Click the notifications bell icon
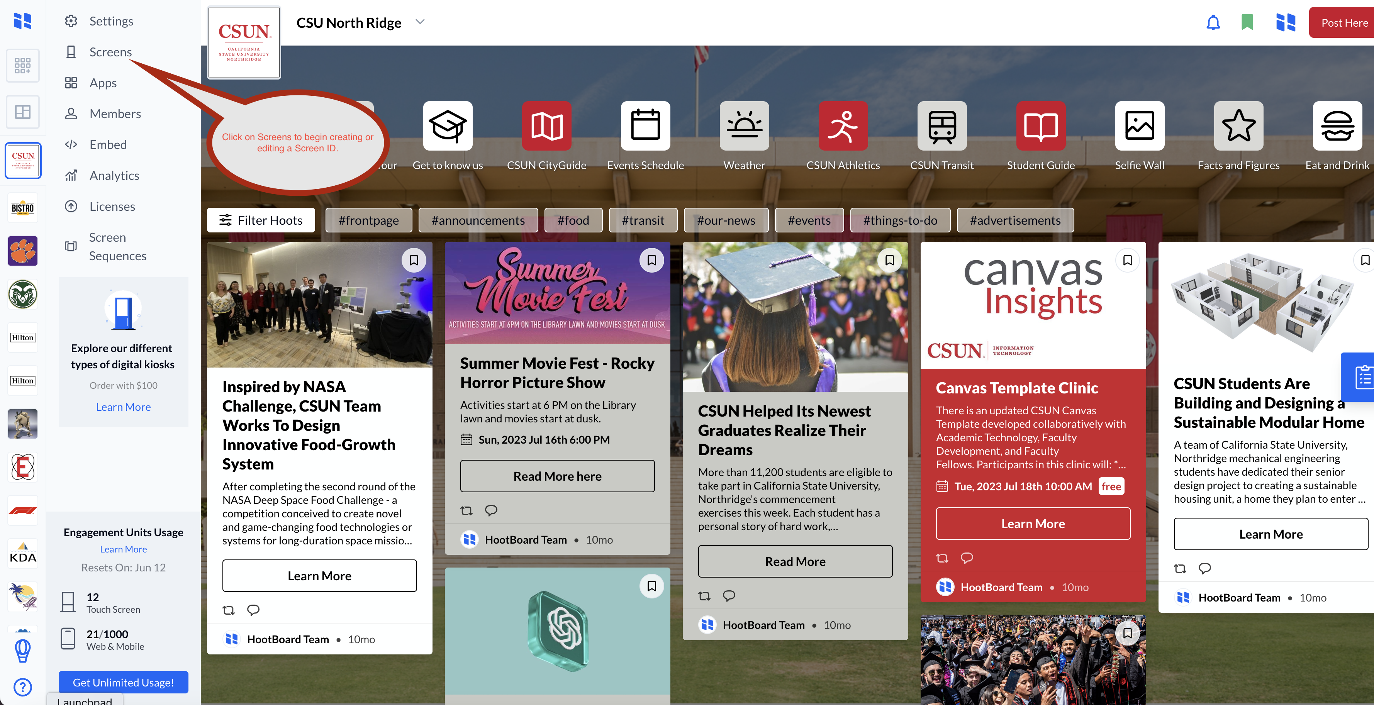 [x=1213, y=22]
